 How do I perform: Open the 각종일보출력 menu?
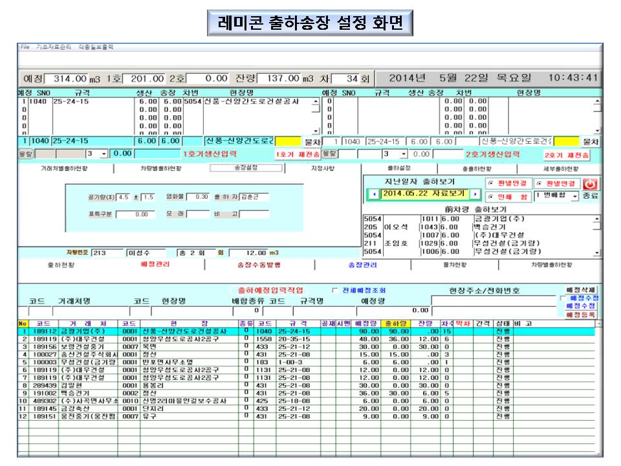[96, 47]
